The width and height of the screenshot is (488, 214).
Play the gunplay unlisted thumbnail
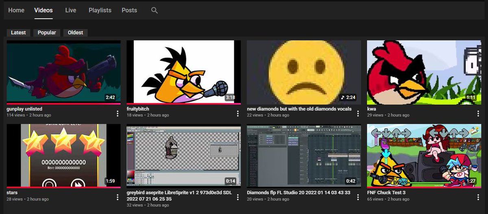(64, 72)
